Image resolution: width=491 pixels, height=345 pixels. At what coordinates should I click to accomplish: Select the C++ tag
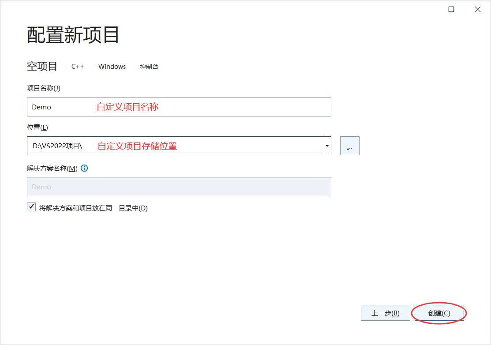77,67
